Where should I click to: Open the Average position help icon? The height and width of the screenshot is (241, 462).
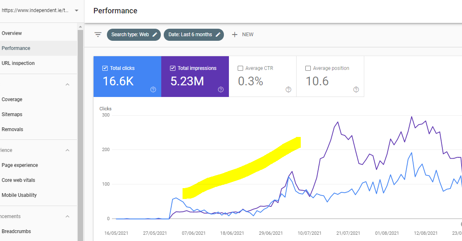click(x=356, y=89)
